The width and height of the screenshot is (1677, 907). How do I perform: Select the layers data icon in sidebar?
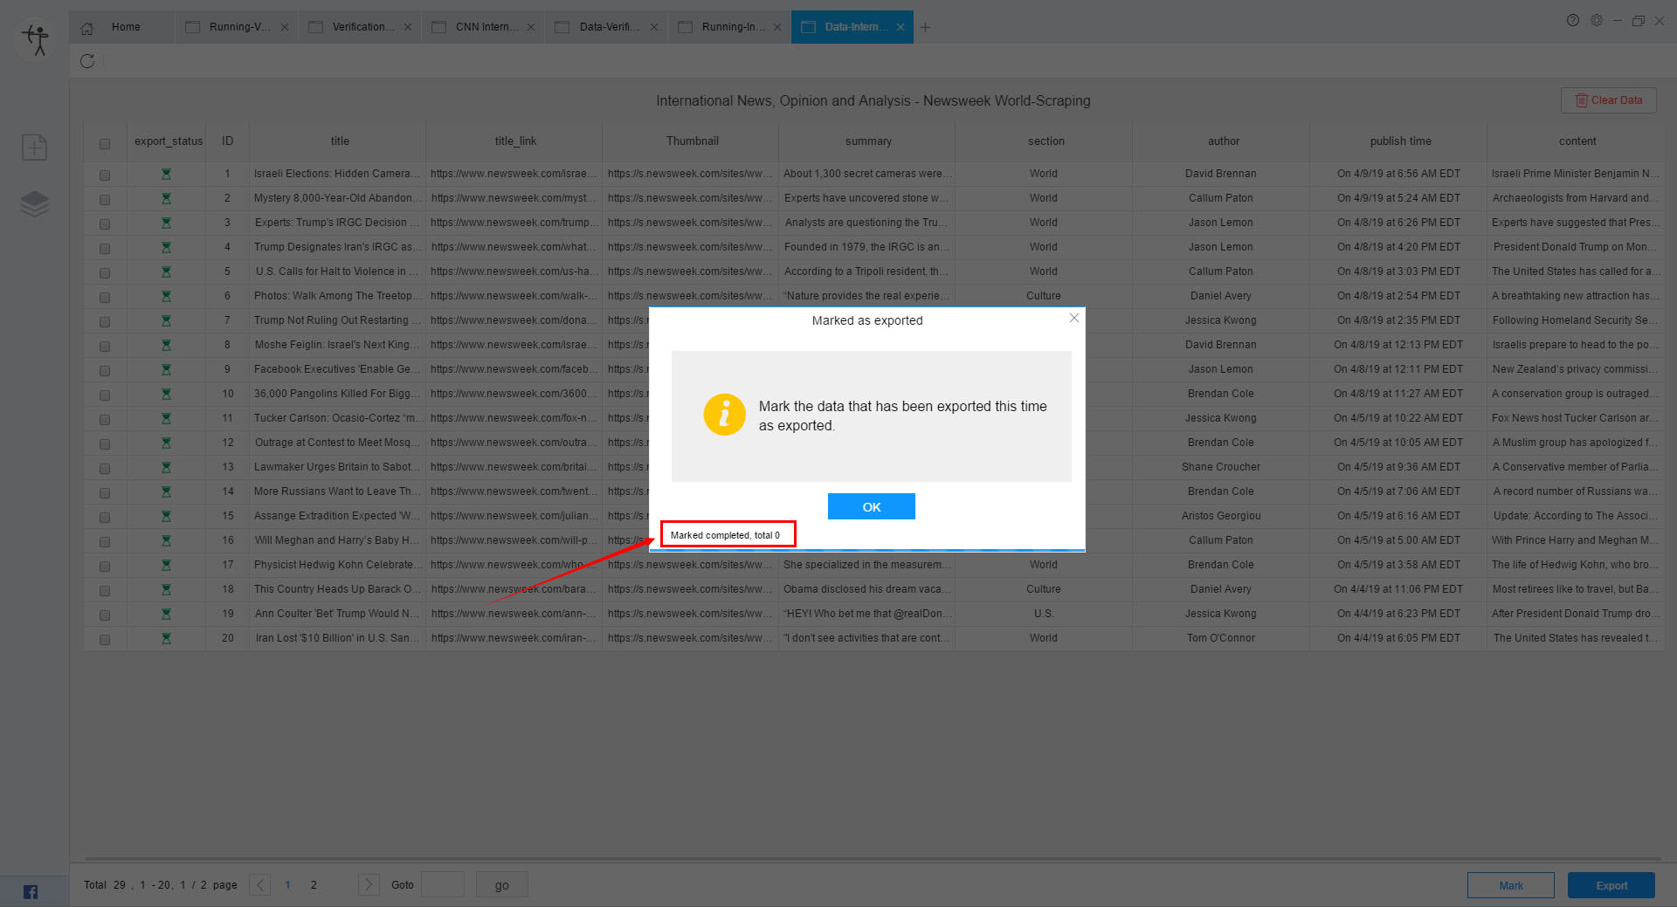[x=34, y=203]
